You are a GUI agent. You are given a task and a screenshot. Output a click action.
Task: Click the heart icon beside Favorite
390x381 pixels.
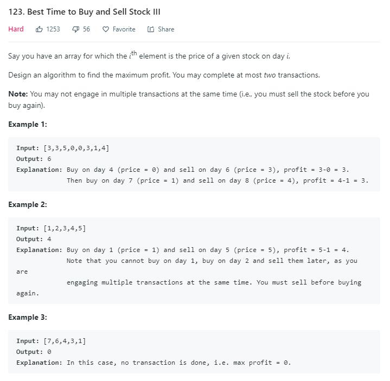click(106, 29)
